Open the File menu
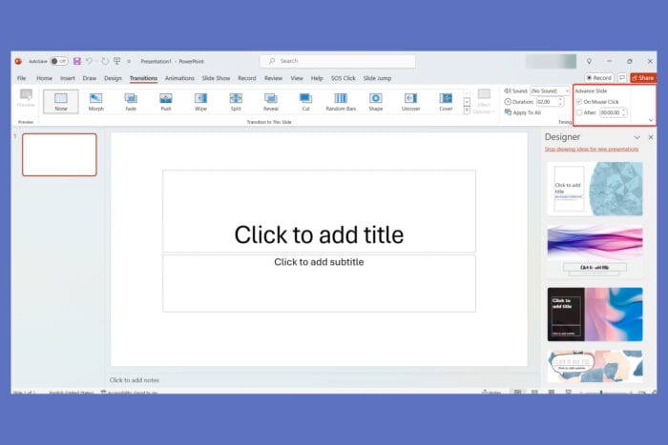 22,78
